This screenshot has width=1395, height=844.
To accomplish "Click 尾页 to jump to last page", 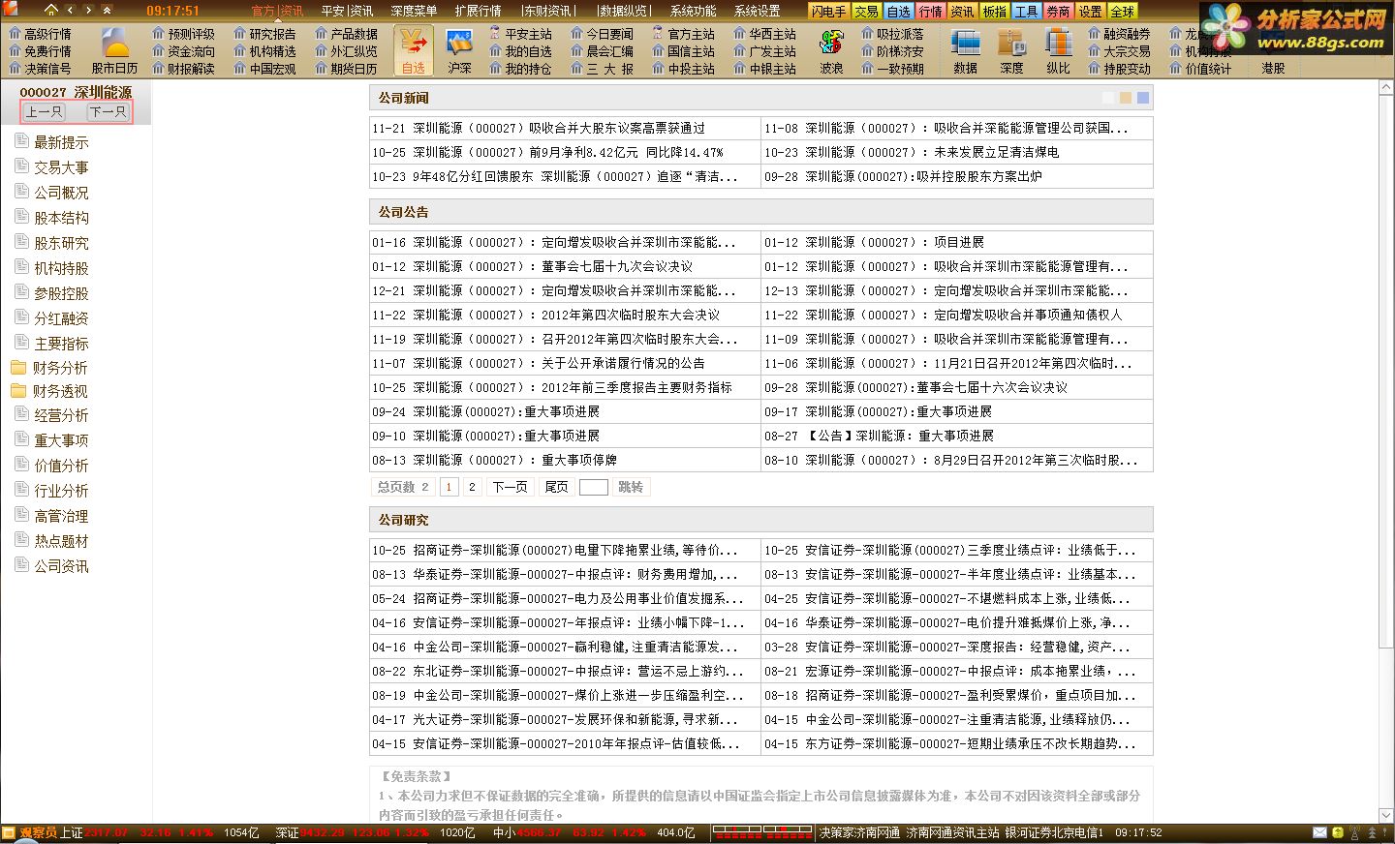I will [556, 487].
